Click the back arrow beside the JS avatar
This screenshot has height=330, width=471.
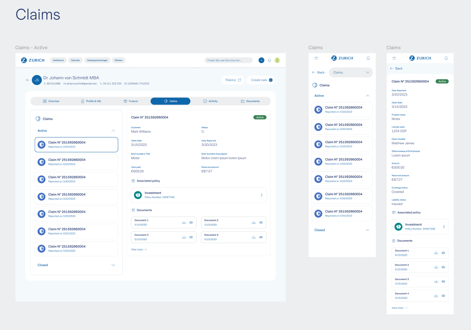click(27, 80)
